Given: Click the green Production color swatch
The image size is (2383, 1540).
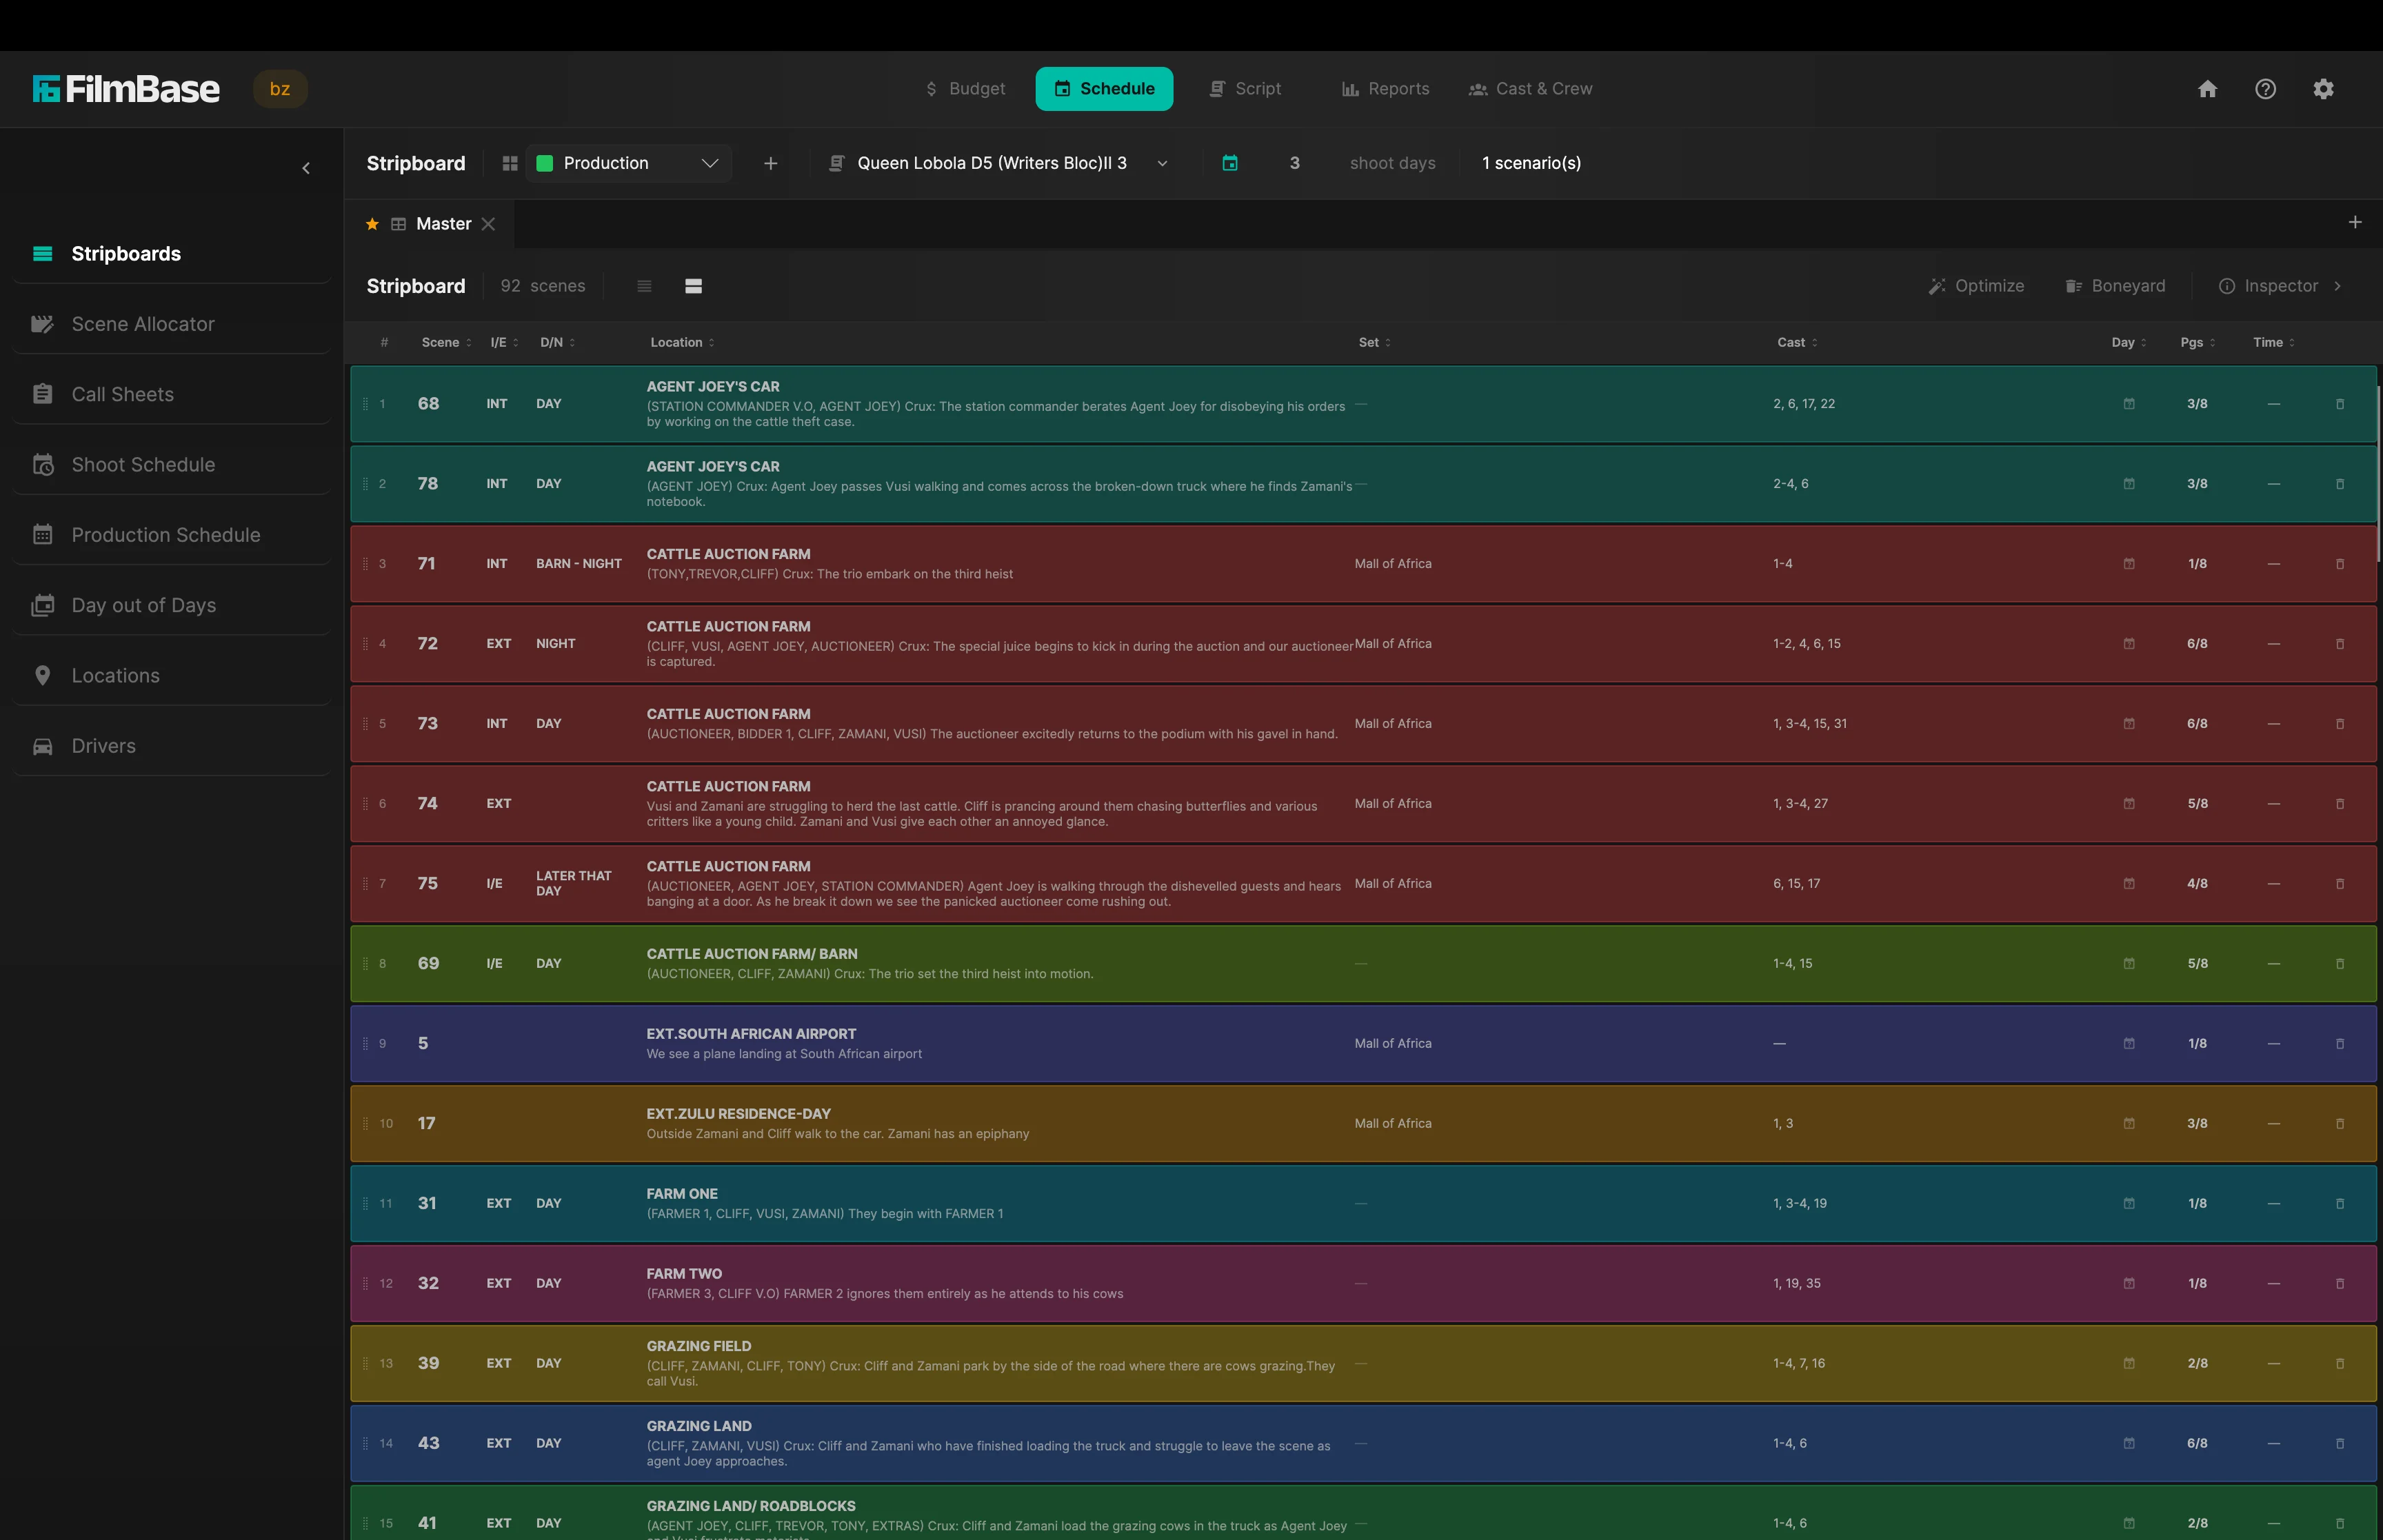Looking at the screenshot, I should (x=545, y=163).
